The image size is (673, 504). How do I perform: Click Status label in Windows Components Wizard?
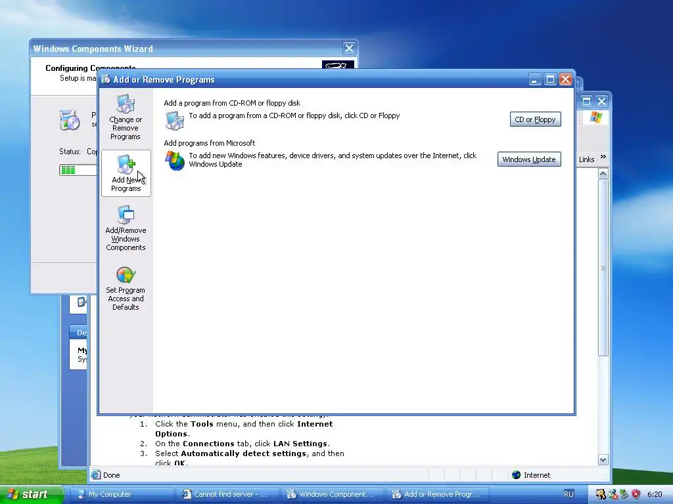[70, 152]
